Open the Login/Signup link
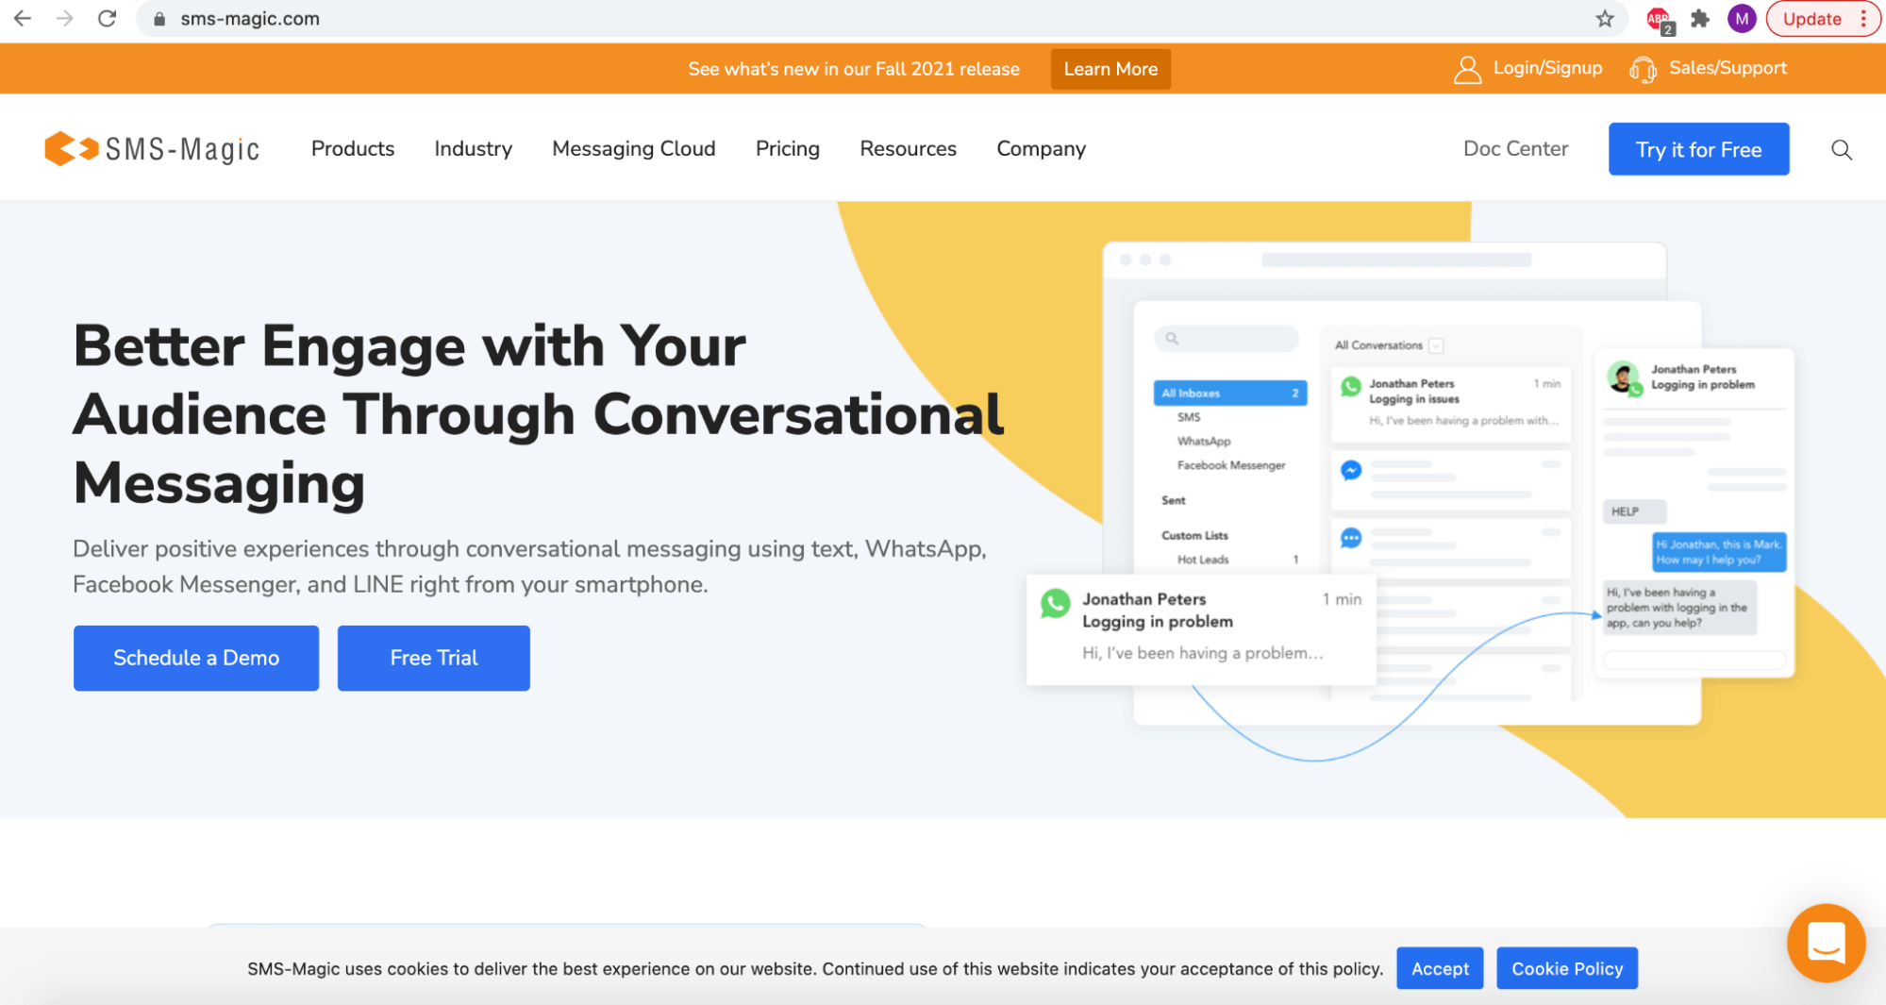 click(1547, 68)
